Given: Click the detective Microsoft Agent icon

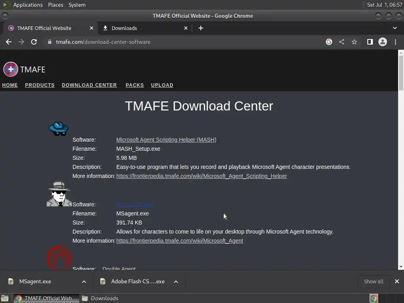Looking at the screenshot, I should click(x=59, y=194).
